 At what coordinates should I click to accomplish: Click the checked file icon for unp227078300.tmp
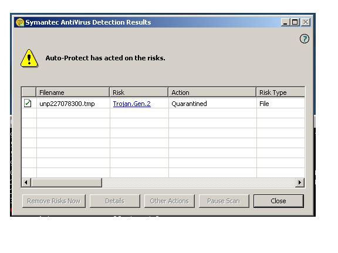click(28, 103)
